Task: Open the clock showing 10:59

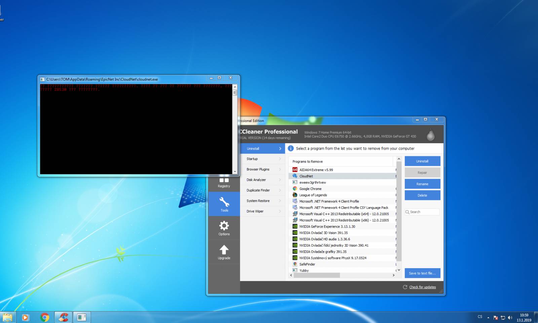Action: click(524, 318)
